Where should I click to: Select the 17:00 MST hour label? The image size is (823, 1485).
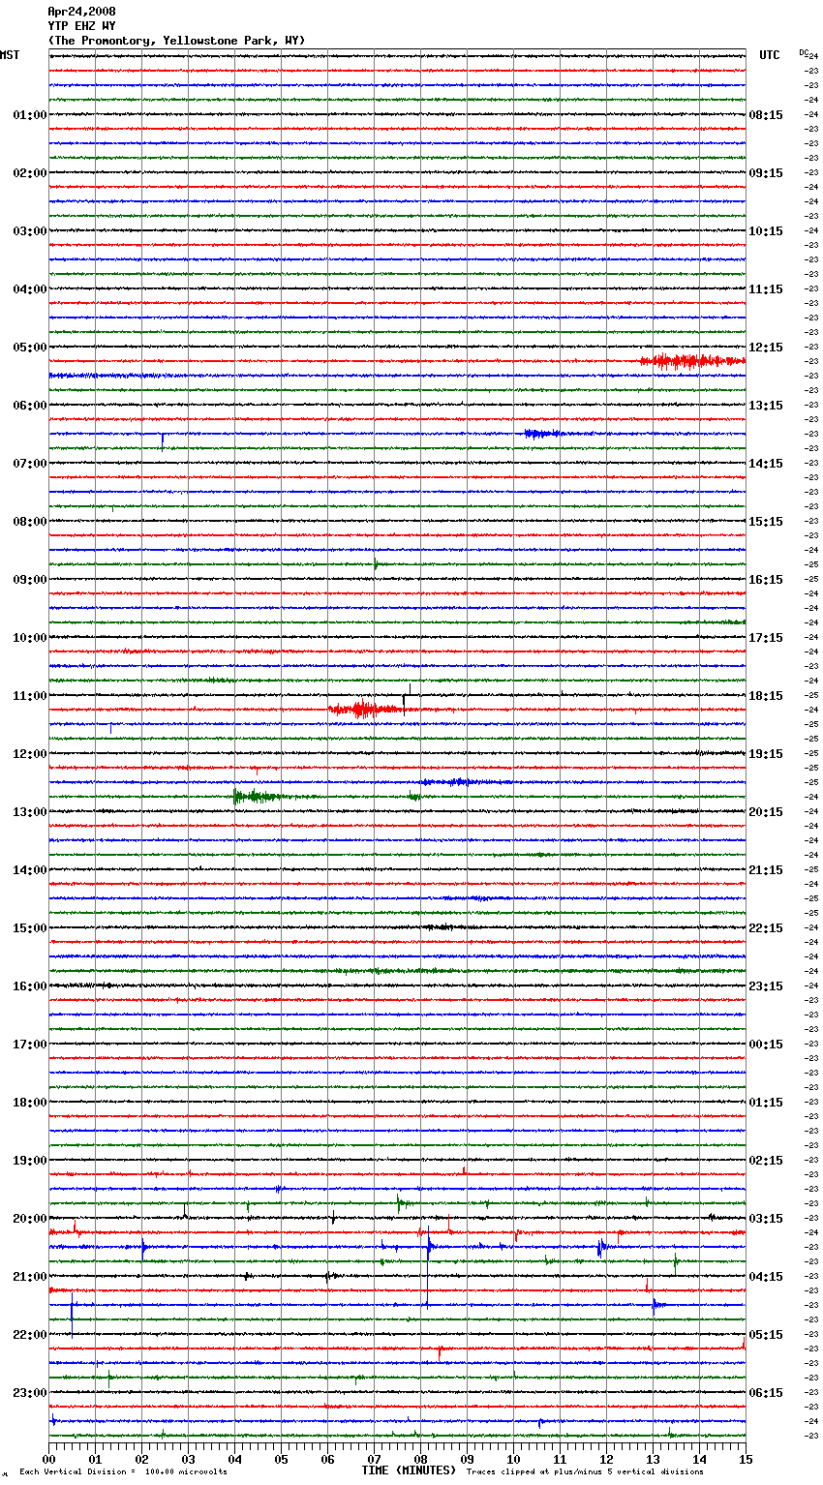29,1045
